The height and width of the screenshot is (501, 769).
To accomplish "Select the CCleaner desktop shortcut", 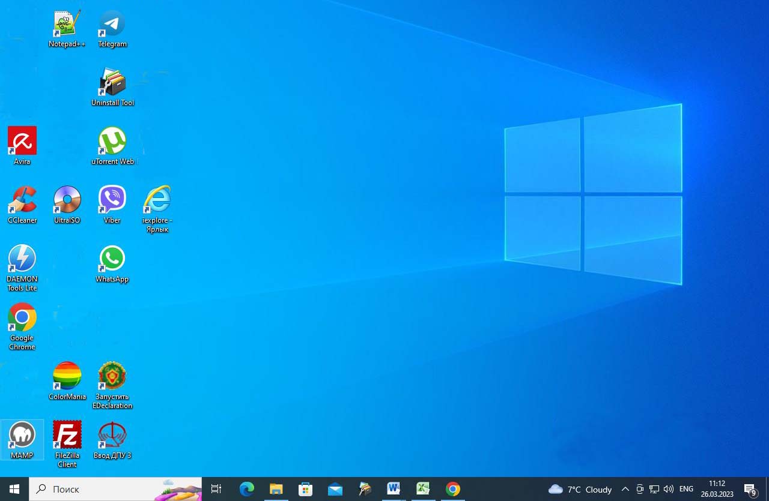I will click(x=22, y=200).
